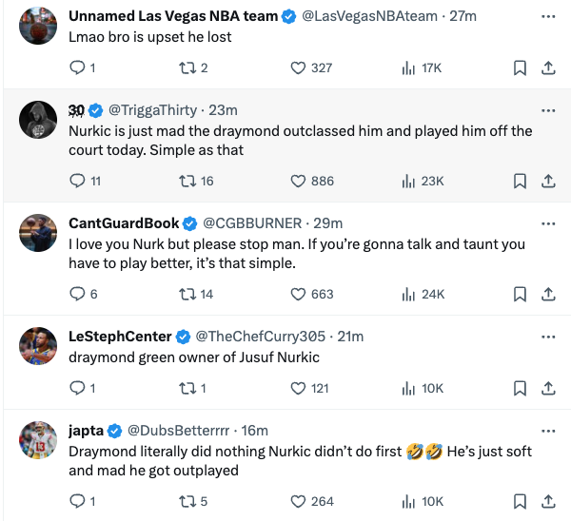Click the LeStephCenter profile avatar
This screenshot has width=571, height=521.
point(38,346)
